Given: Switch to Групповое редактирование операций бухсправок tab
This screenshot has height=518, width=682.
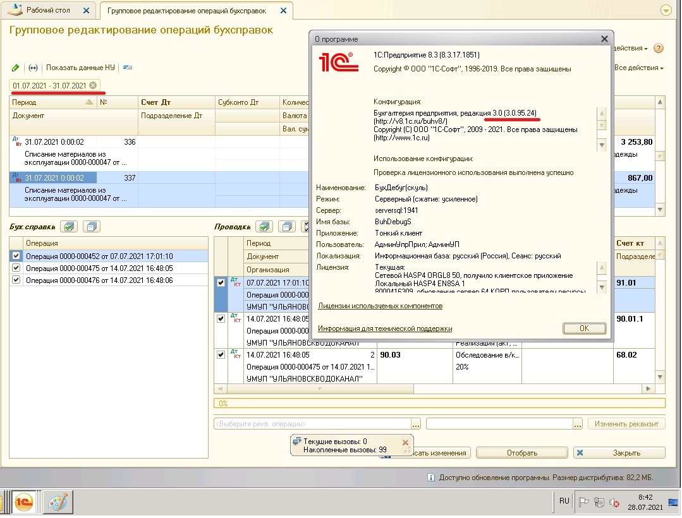Looking at the screenshot, I should [186, 11].
